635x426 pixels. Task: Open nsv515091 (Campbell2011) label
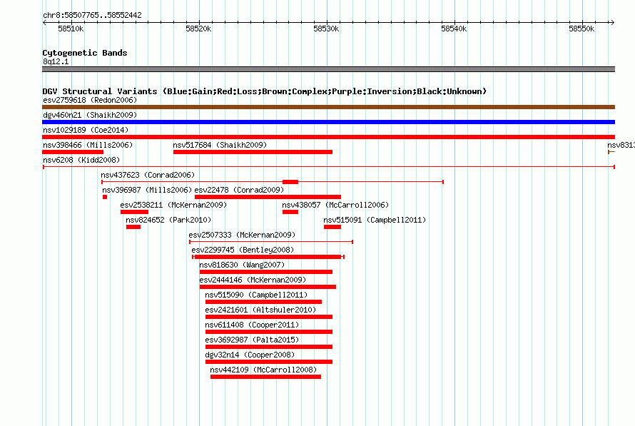tap(375, 220)
